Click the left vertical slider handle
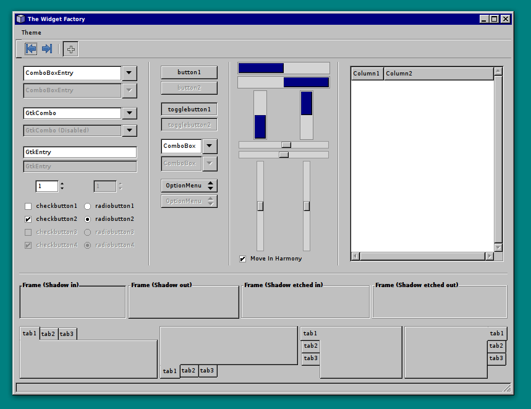The image size is (531, 409). (x=260, y=206)
